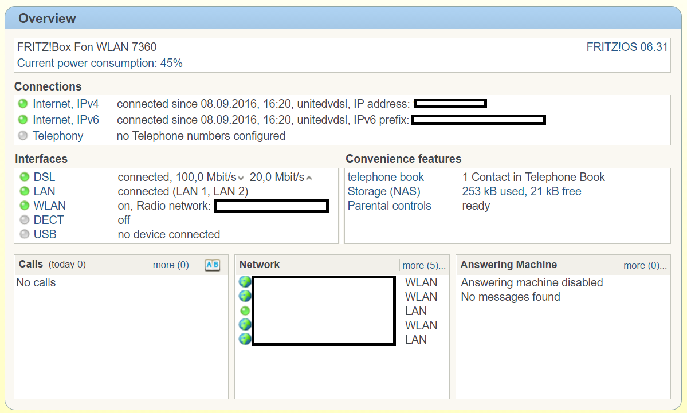Click the green status LED beside Internet, IPv4

coord(23,104)
